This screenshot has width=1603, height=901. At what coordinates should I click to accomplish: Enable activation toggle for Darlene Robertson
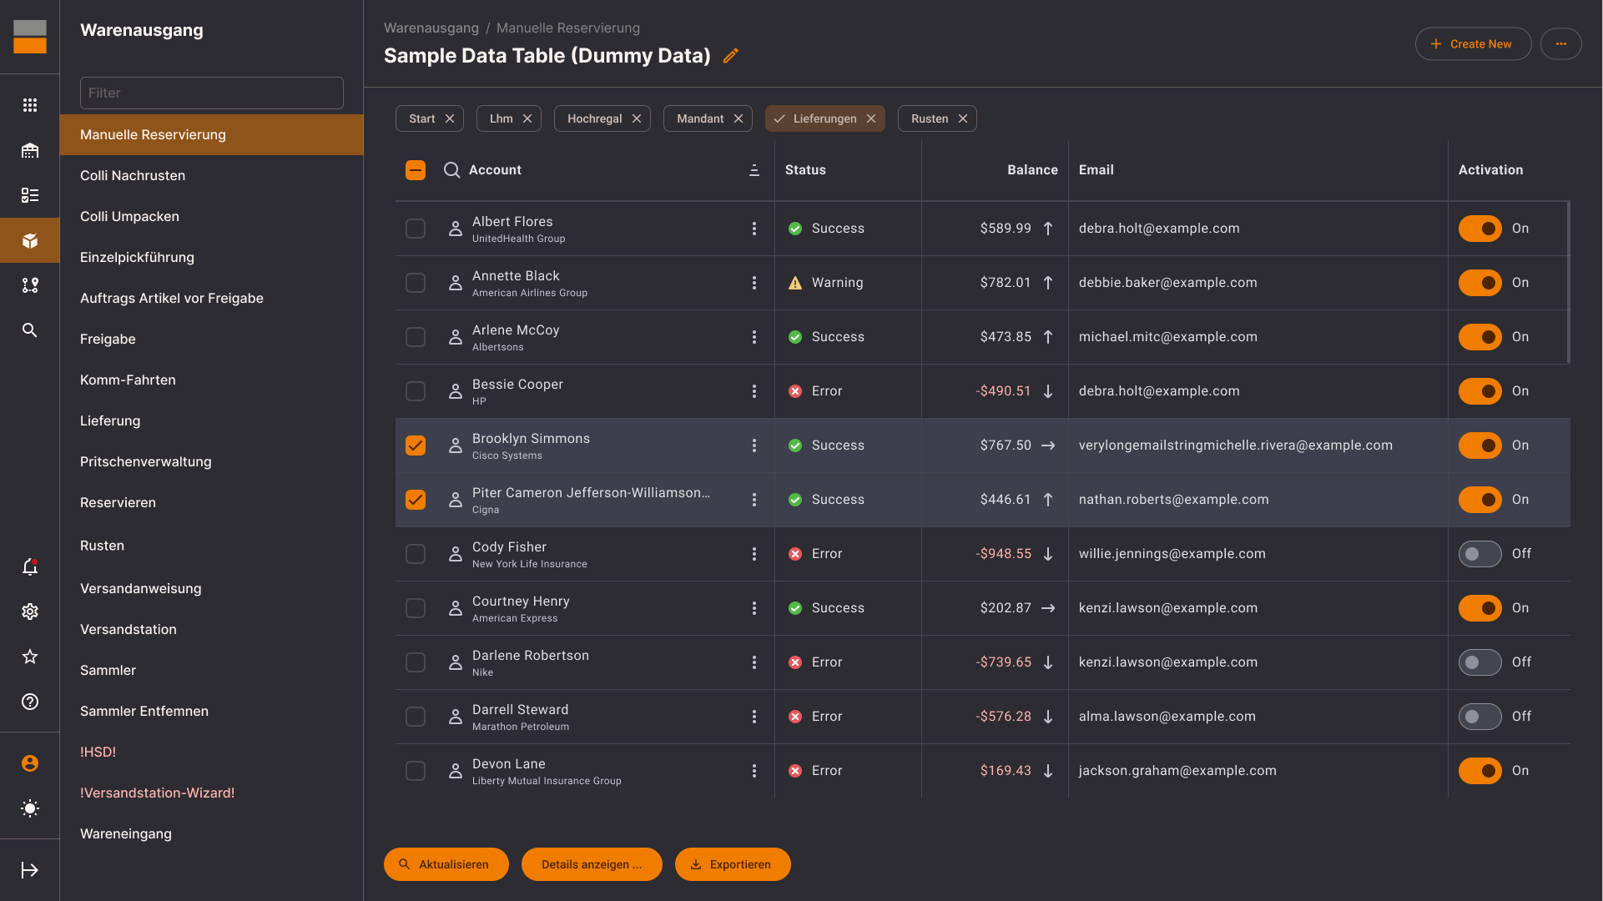coord(1479,662)
